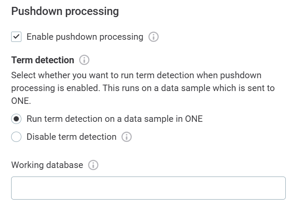This screenshot has width=299, height=212.
Task: Click the bold Term detection heading
Action: [43, 60]
